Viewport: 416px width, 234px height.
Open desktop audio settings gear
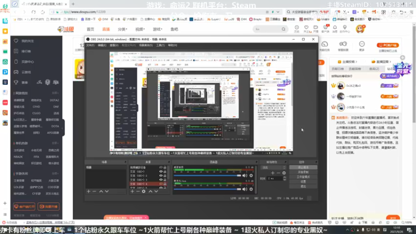click(251, 176)
